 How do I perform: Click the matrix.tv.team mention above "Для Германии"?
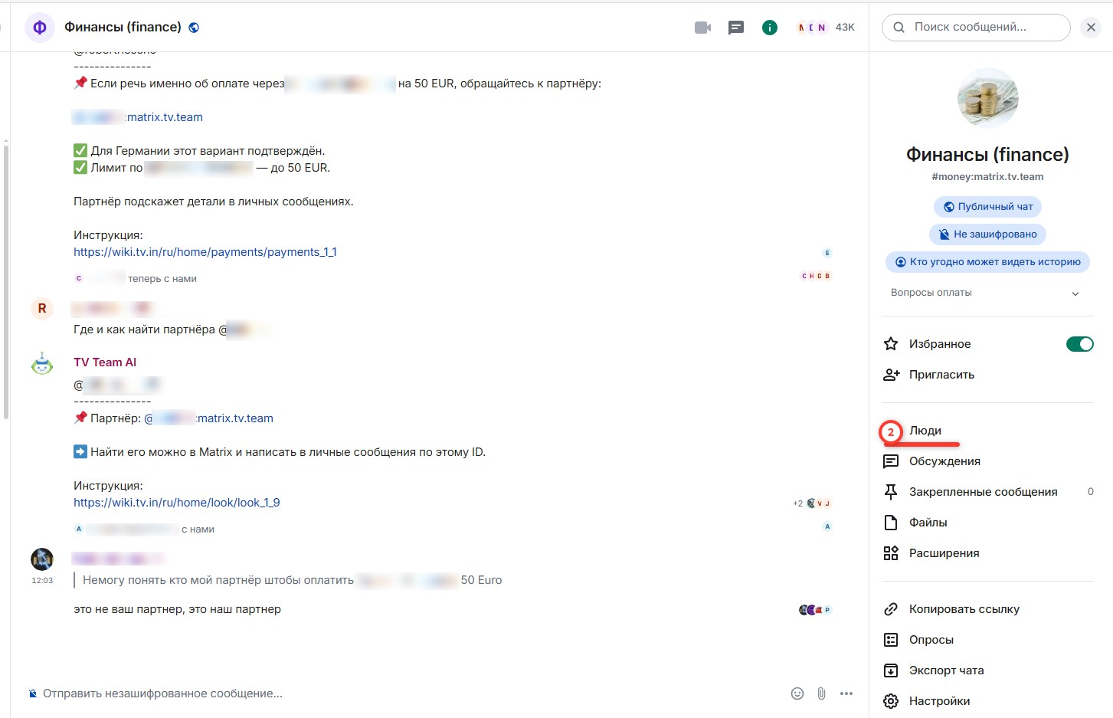click(138, 117)
